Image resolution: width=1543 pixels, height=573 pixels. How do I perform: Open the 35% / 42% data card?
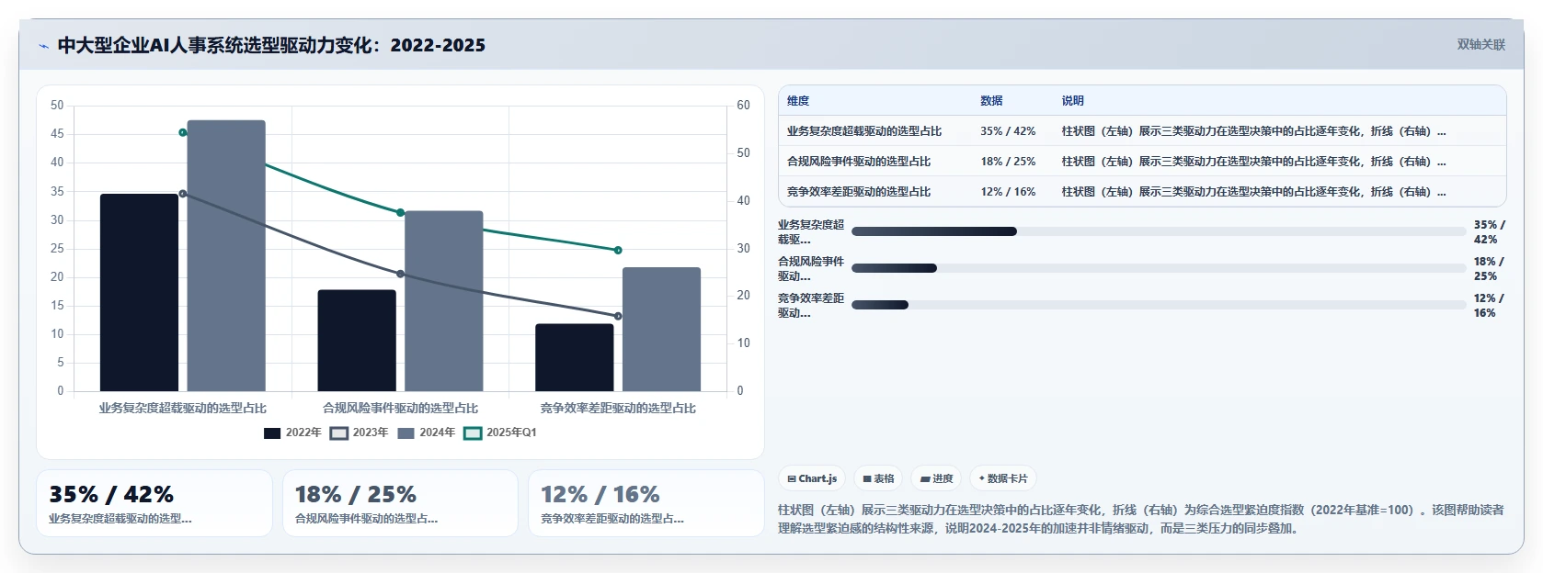point(154,503)
